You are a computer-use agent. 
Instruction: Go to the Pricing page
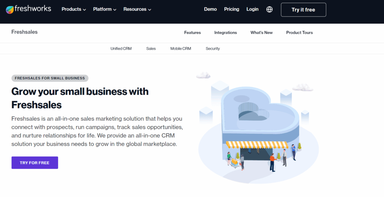pos(231,9)
